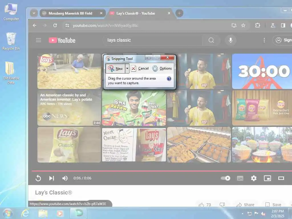
Task: Enable the miniplayer
Action: 267,178
